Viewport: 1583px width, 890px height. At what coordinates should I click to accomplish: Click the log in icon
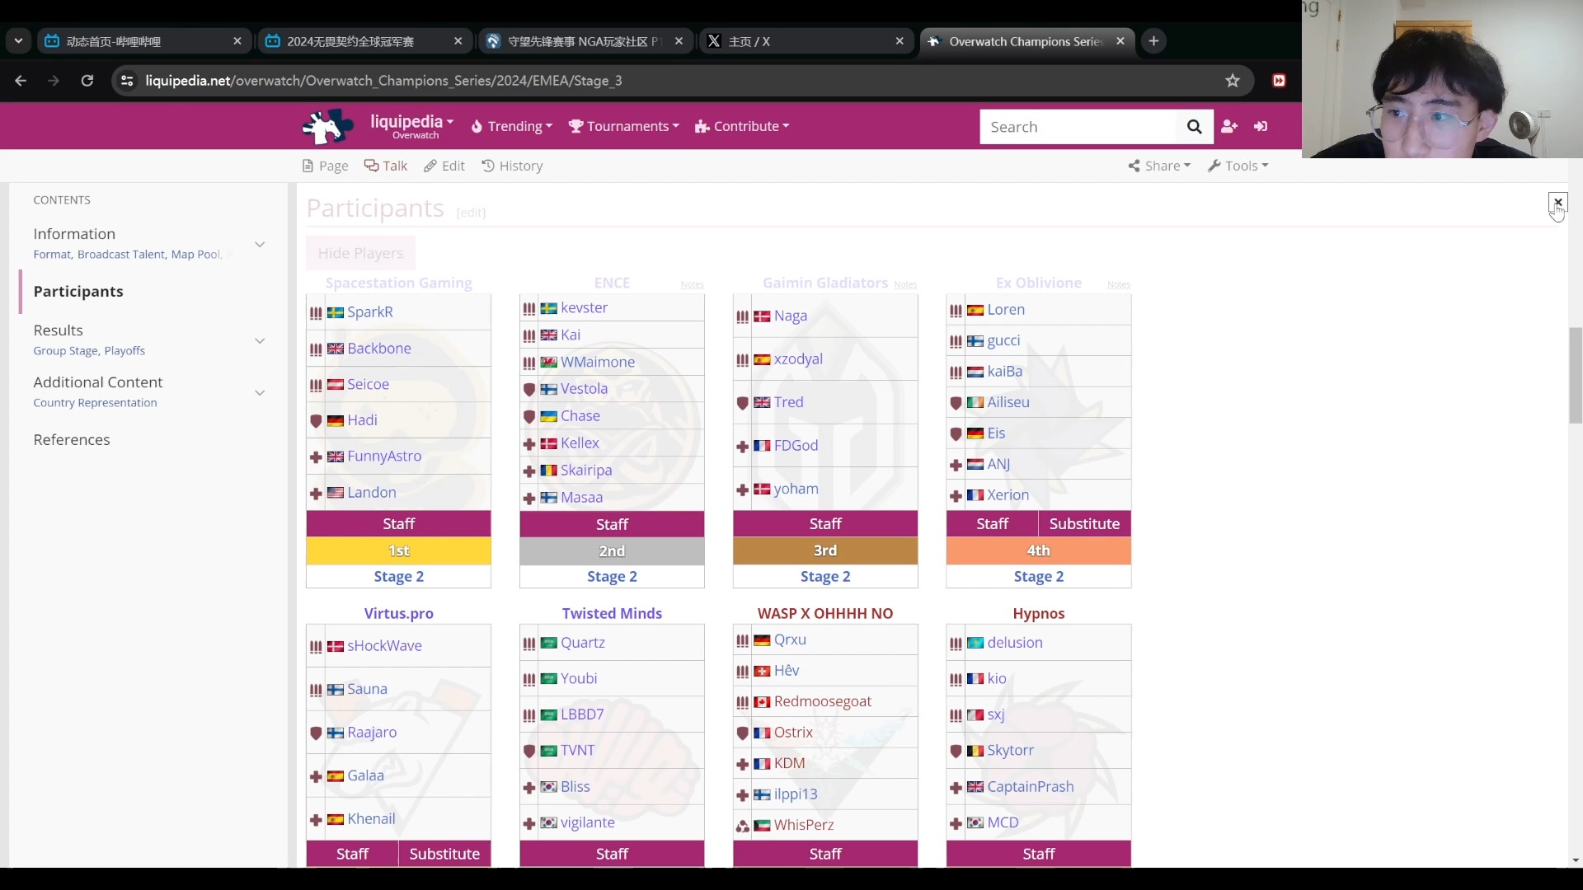pos(1261,126)
